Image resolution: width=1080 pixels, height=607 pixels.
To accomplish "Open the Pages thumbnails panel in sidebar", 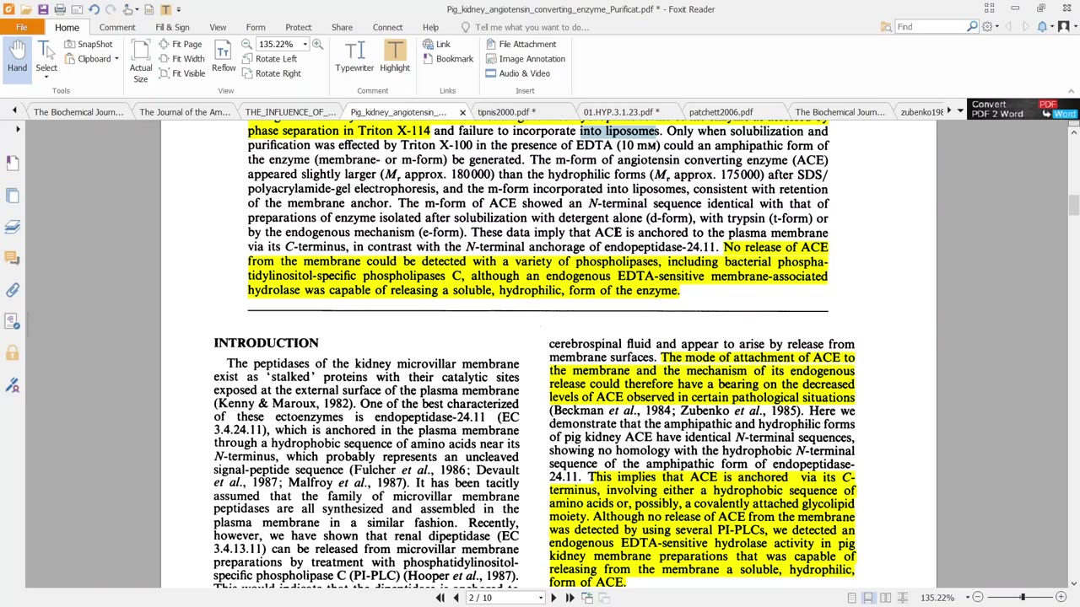I will 13,196.
